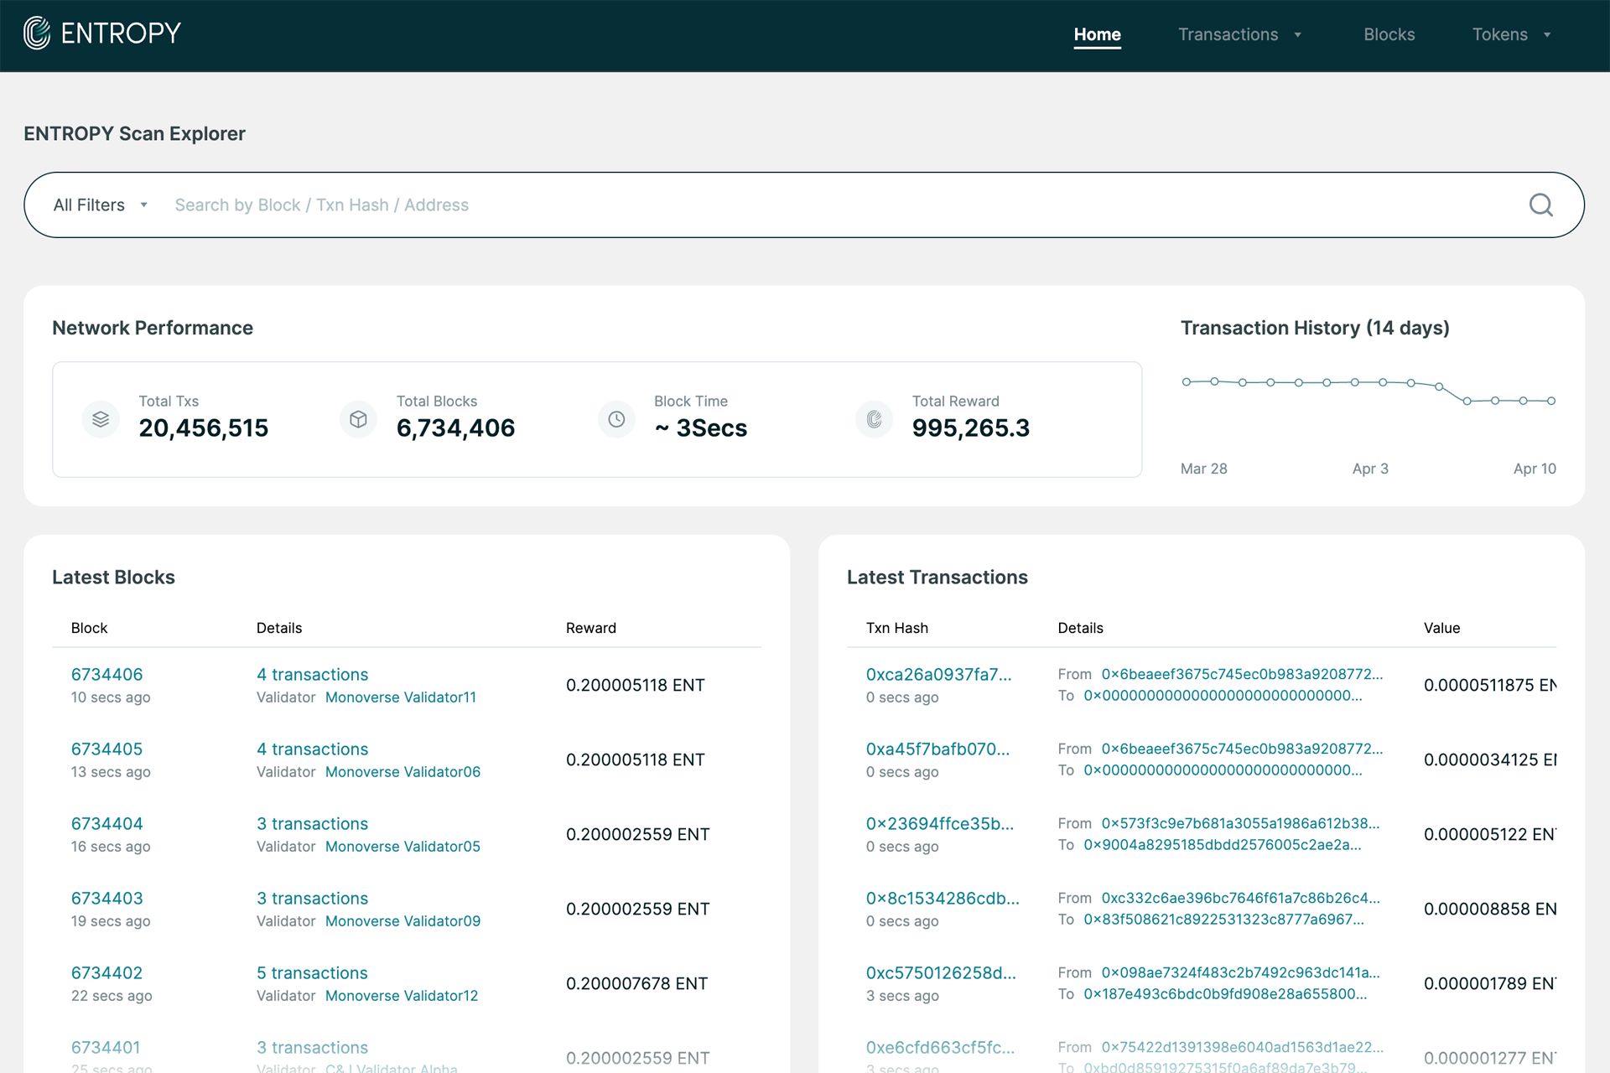Select Total Blocks value 6,734,406
1610x1073 pixels.
pos(455,428)
